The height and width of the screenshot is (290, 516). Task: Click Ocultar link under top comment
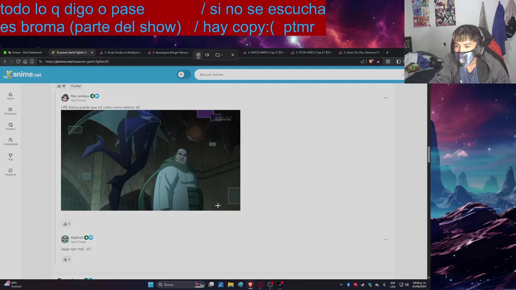(76, 86)
